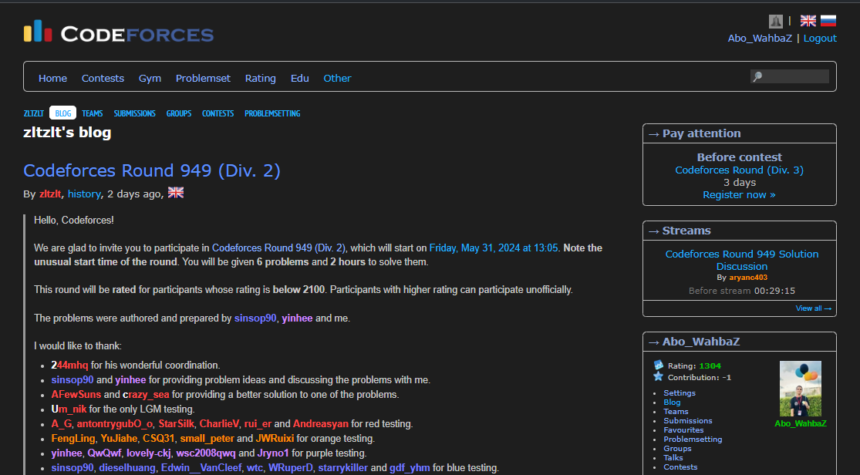
Task: Click green Abo_WahbaZ name under avatar
Action: tap(800, 423)
